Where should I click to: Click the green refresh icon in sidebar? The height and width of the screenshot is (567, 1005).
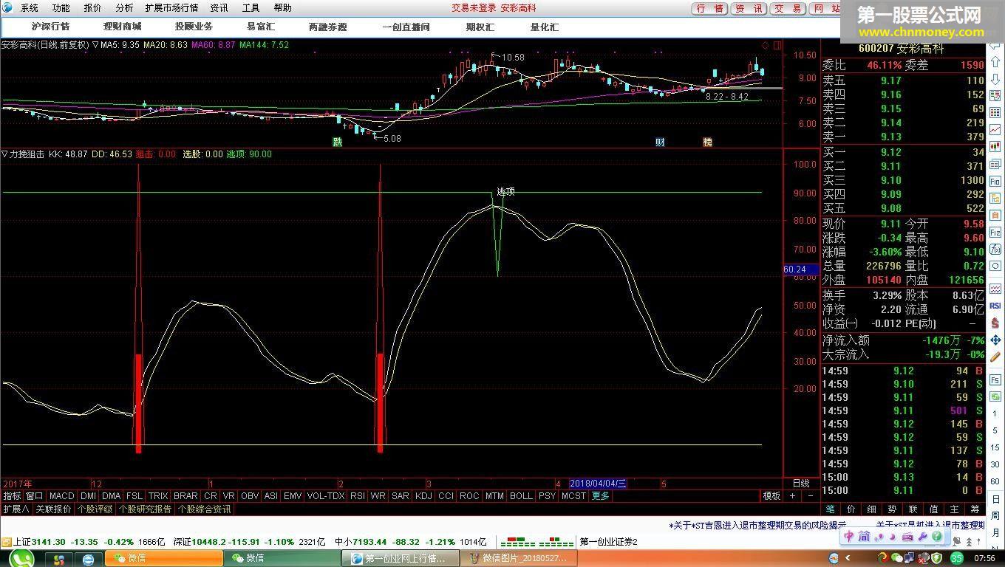(995, 396)
